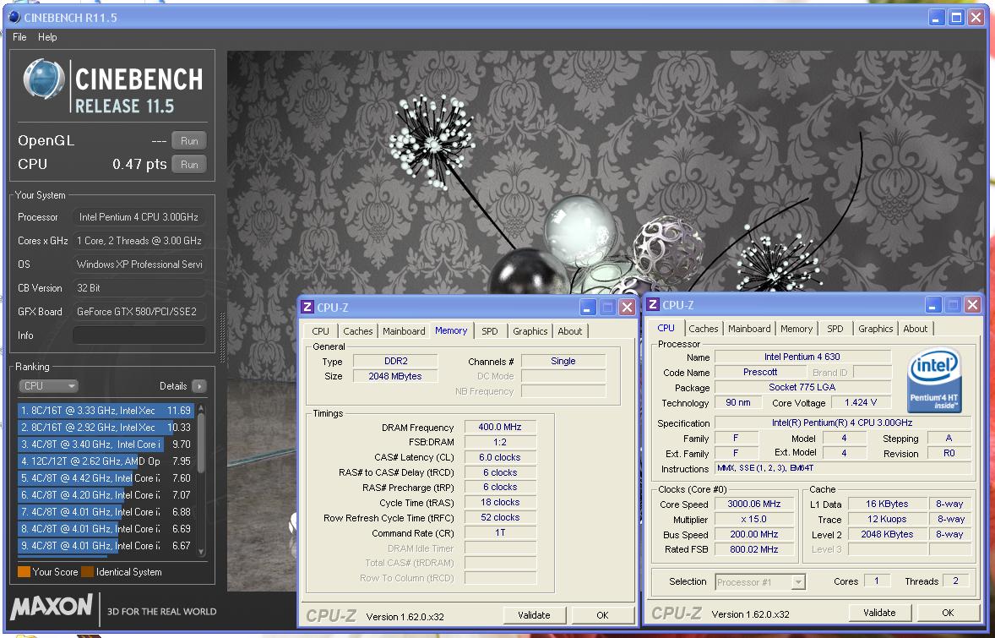Click the DDR2 memory type field
Screen dimensions: 995x638
click(395, 361)
